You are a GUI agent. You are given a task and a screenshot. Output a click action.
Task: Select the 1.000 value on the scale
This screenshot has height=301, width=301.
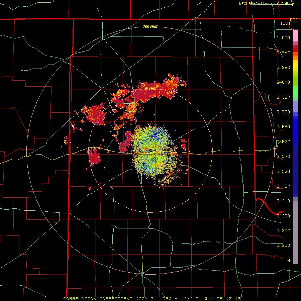(283, 37)
